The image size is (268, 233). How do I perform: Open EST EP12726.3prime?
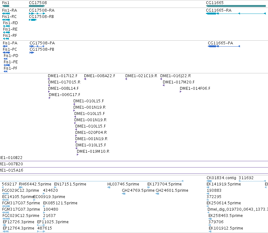[x=19, y=222]
